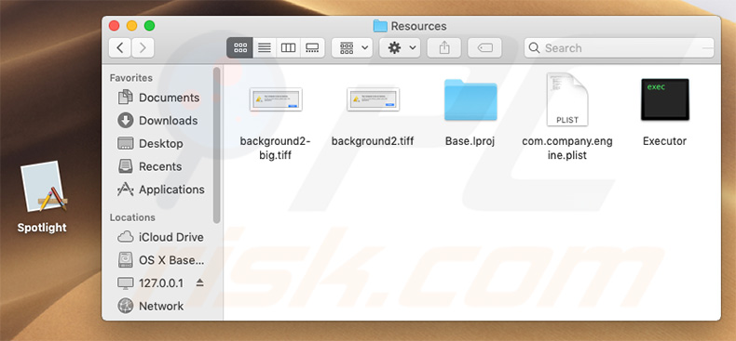Image resolution: width=736 pixels, height=341 pixels.
Task: Select the com.company.engine.plist file icon
Action: (567, 99)
